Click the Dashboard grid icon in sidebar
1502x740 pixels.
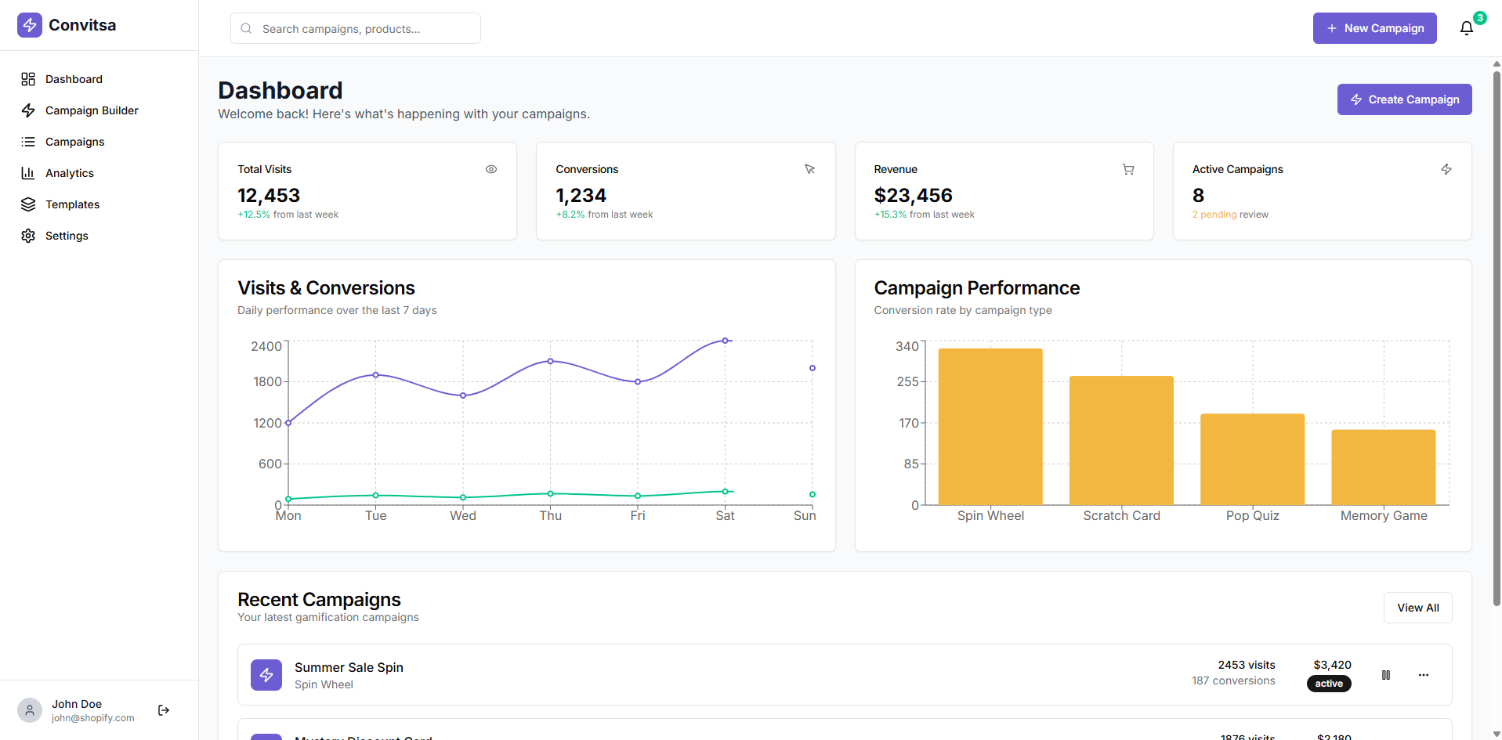[28, 79]
